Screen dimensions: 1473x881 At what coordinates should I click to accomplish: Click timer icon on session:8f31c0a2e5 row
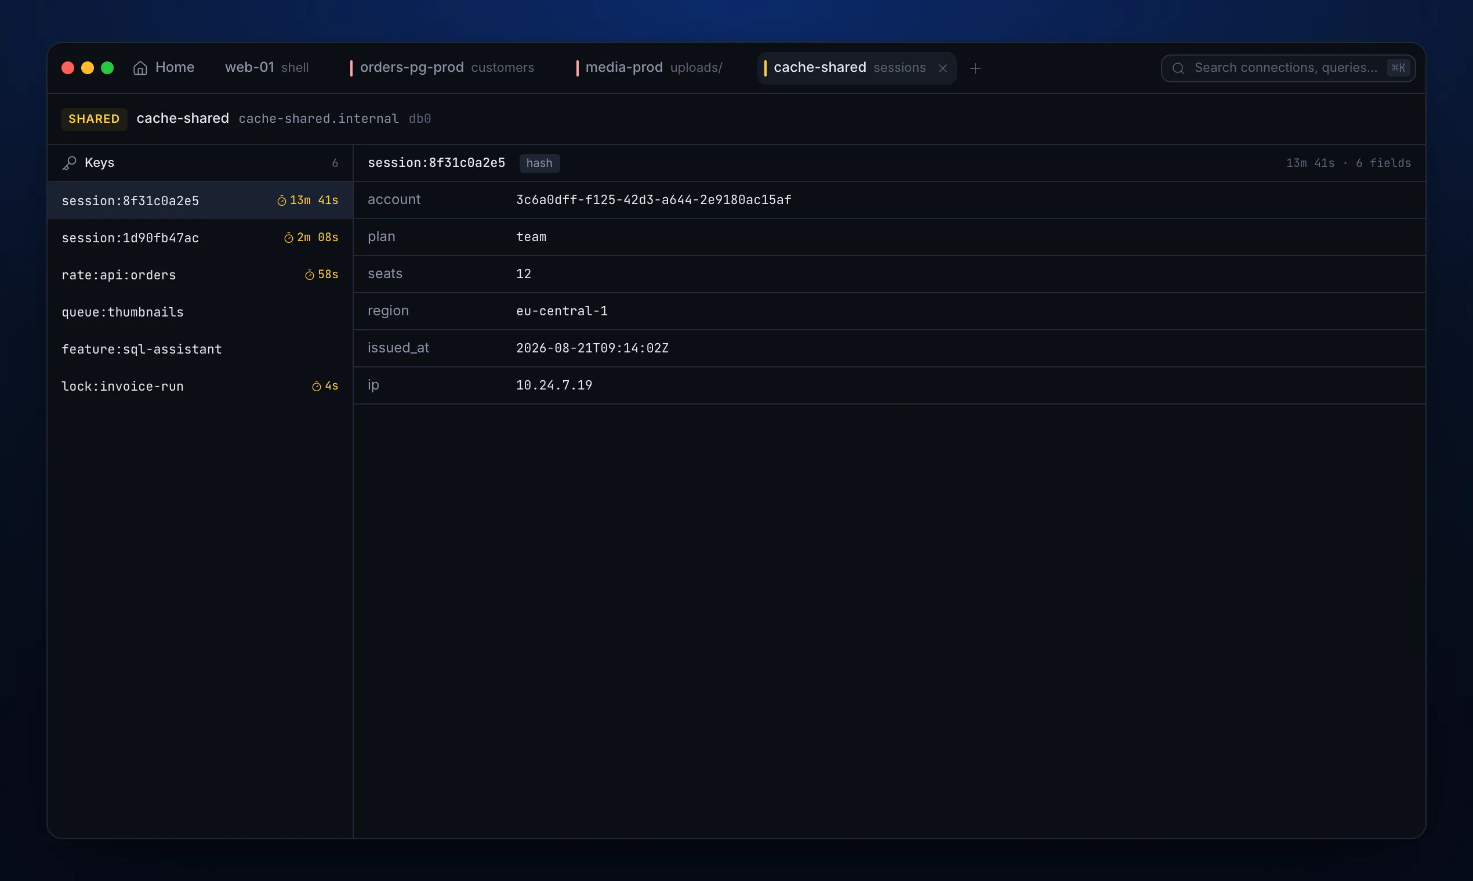(281, 201)
